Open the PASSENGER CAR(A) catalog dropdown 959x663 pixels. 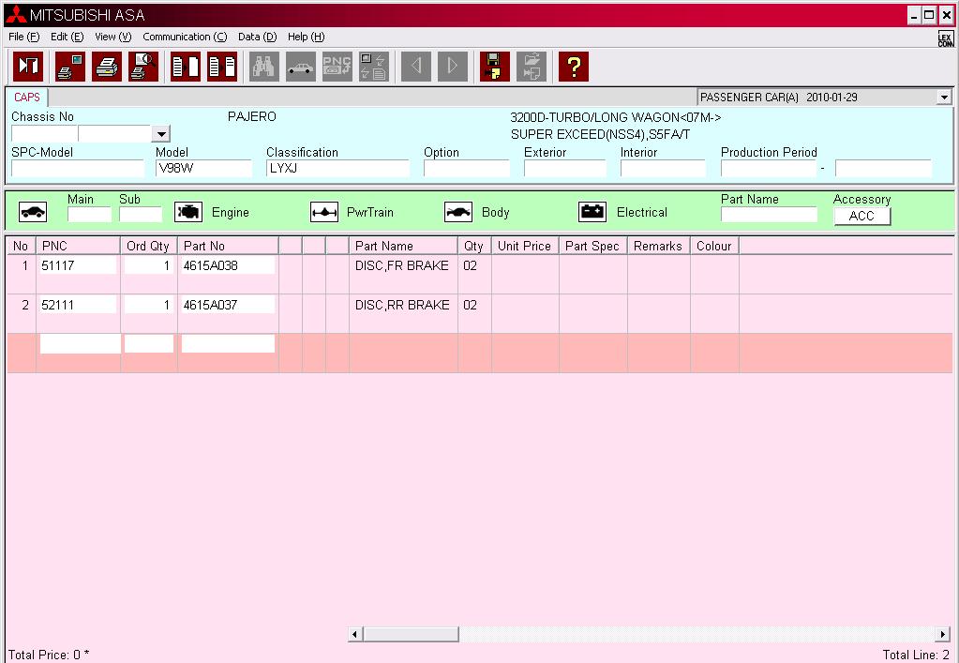click(943, 98)
